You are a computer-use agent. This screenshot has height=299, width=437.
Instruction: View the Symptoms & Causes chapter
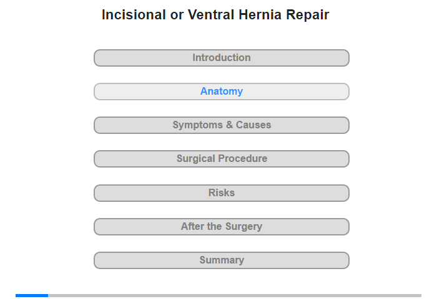pyautogui.click(x=222, y=125)
